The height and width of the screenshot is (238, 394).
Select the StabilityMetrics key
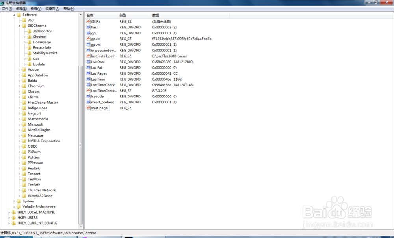point(45,53)
